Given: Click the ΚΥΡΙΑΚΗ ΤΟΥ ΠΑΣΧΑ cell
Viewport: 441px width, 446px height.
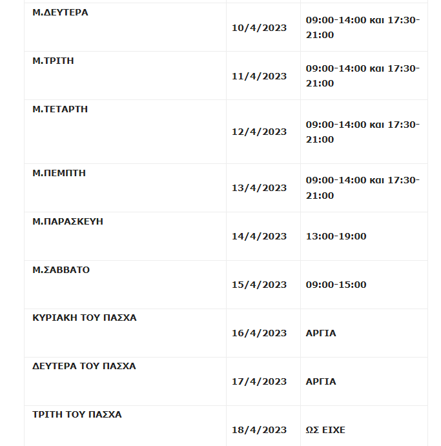Looking at the screenshot, I should point(85,318).
